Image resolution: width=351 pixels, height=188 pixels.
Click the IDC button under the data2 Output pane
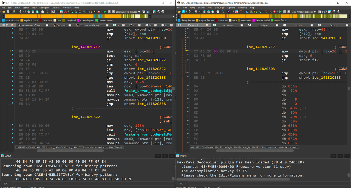(182, 184)
